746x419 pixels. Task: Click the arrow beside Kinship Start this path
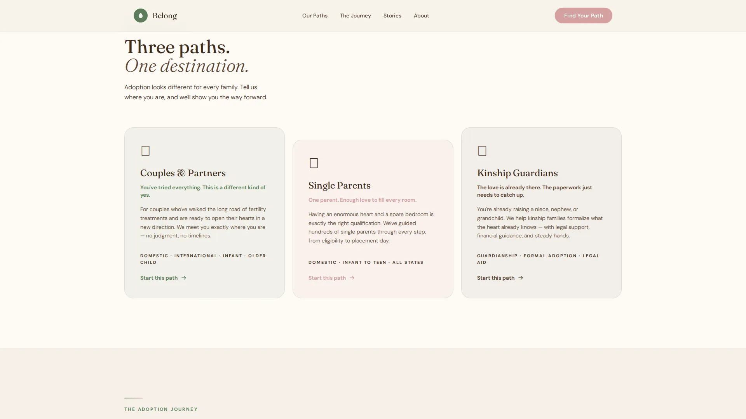point(521,278)
